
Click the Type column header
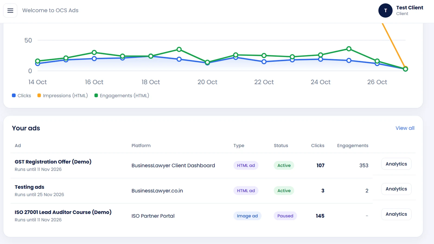tap(239, 146)
